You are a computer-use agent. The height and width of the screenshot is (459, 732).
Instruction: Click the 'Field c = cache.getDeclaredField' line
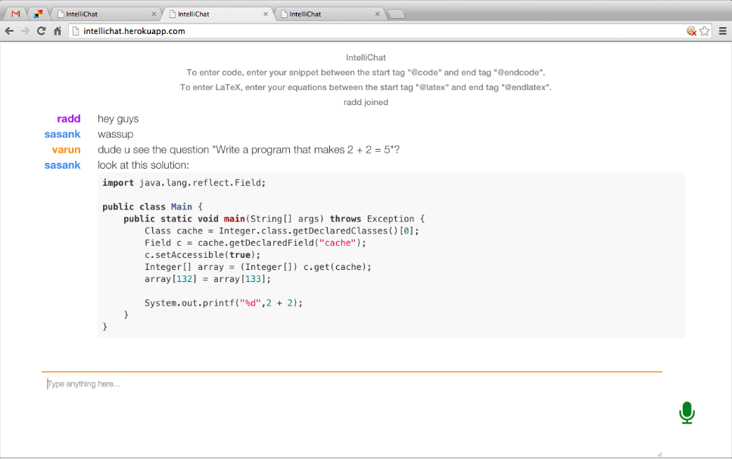coord(255,243)
